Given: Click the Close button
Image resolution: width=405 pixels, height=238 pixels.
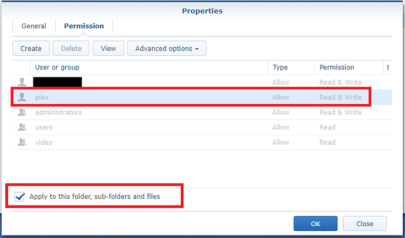Looking at the screenshot, I should 365,224.
